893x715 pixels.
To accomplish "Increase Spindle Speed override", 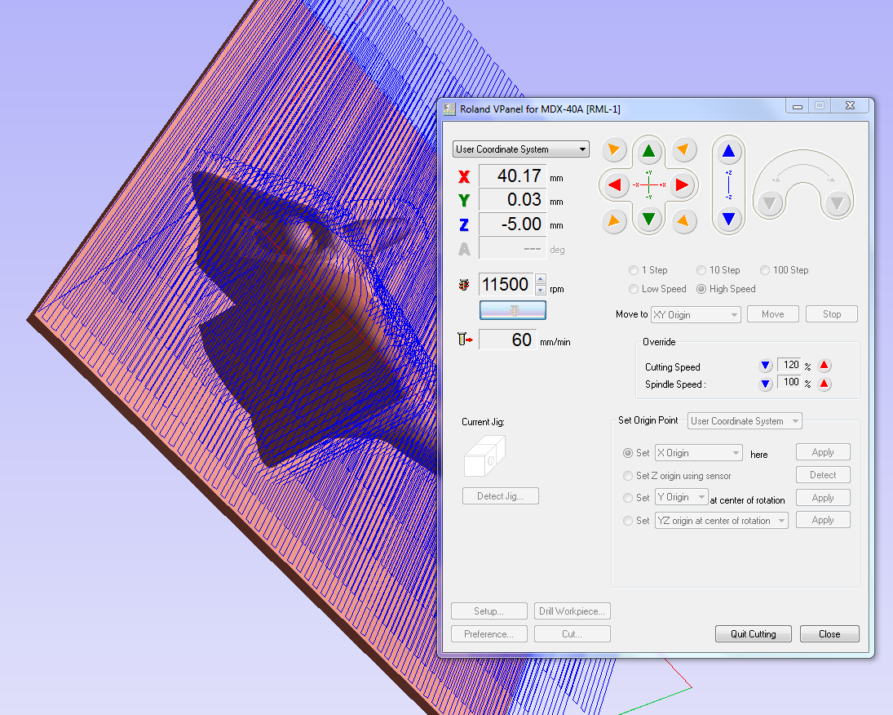I will tap(824, 384).
